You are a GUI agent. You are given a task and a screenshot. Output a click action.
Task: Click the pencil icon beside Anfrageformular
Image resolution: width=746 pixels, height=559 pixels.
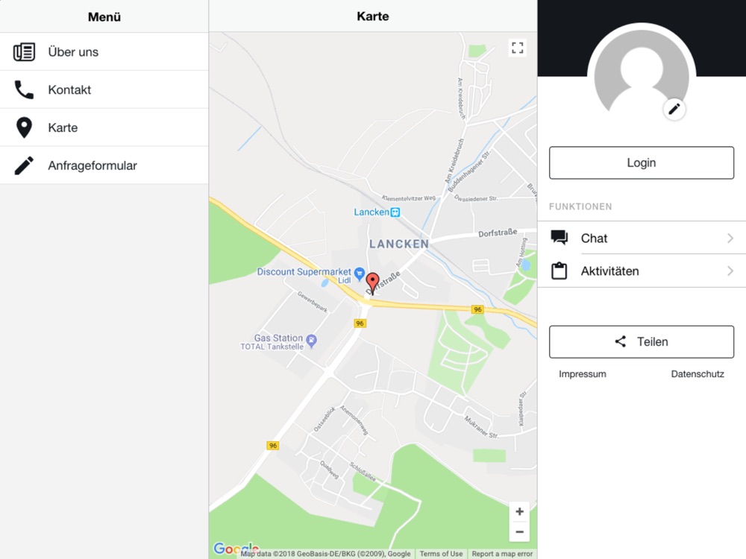click(x=24, y=165)
